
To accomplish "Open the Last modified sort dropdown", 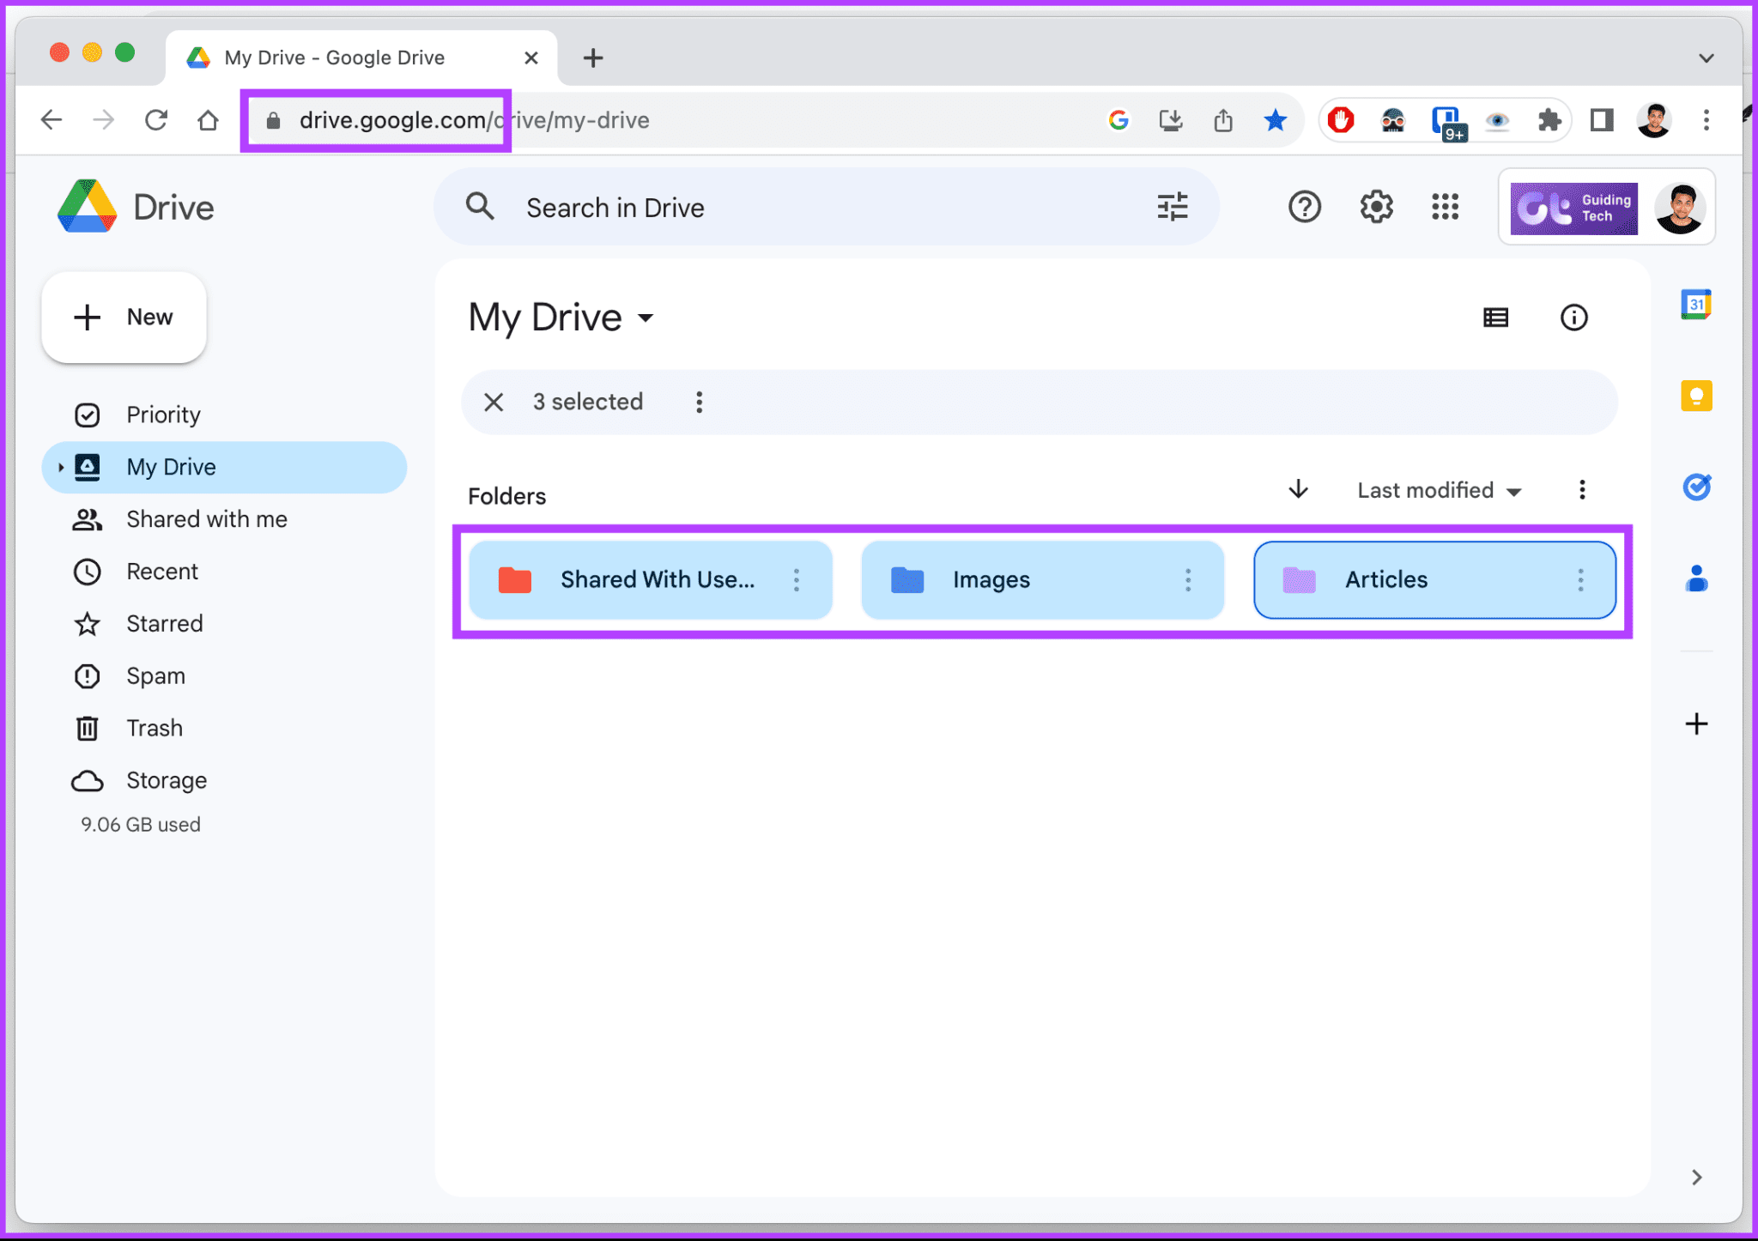I will coord(1439,490).
